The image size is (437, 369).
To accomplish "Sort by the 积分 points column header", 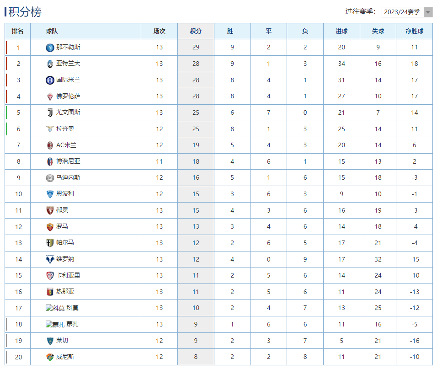I will tap(196, 32).
